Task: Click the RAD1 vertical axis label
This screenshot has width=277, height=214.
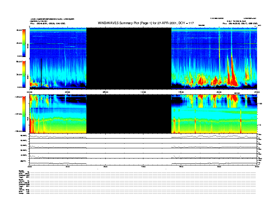Action: pyautogui.click(x=28, y=77)
